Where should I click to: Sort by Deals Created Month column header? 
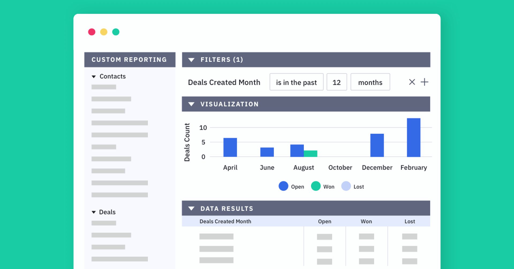click(x=225, y=221)
